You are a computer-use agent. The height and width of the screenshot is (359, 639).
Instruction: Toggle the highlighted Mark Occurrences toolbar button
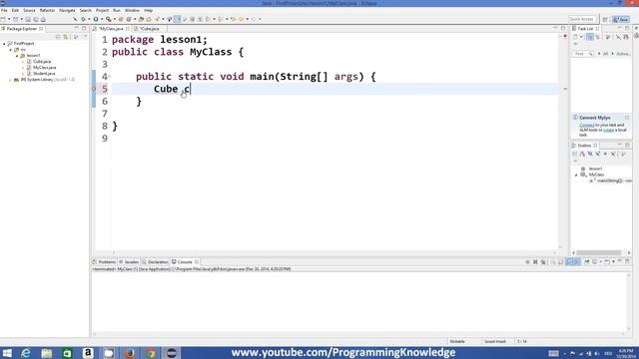coord(177,19)
